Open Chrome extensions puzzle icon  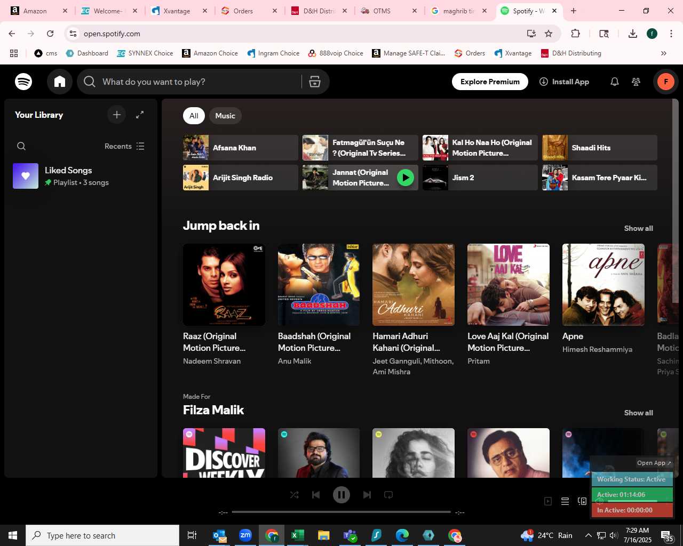pos(575,34)
